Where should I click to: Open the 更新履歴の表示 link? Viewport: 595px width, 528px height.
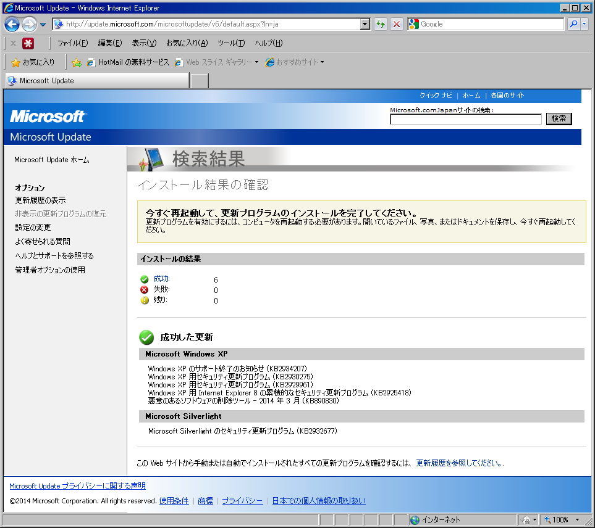[x=40, y=200]
